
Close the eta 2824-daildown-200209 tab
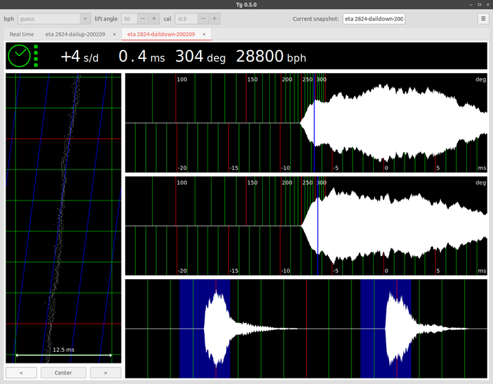click(x=204, y=34)
